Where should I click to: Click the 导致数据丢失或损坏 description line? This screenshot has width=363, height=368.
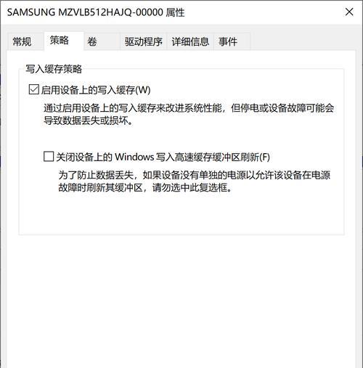pyautogui.click(x=89, y=120)
